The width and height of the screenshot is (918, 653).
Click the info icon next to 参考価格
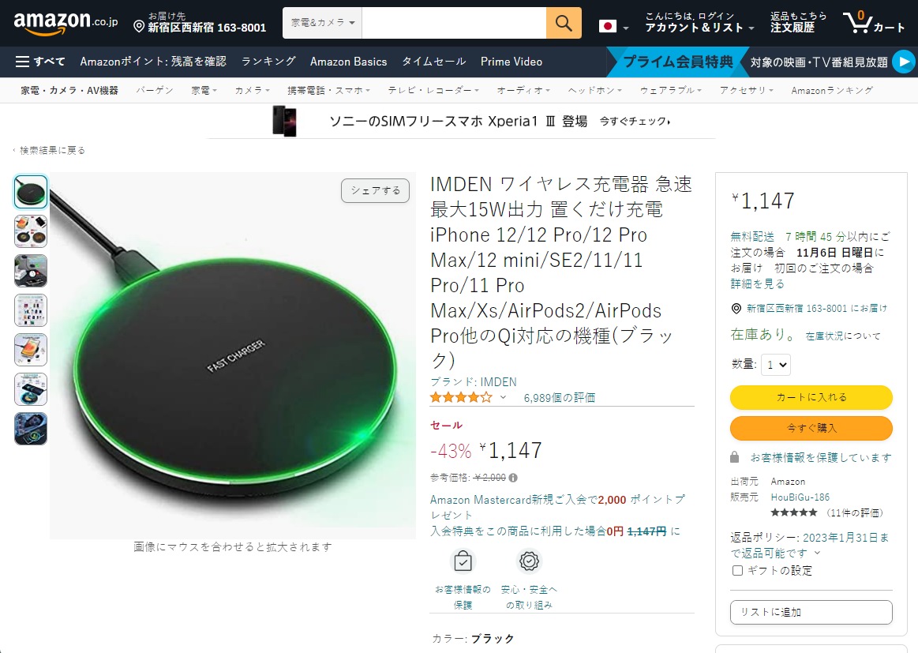512,477
